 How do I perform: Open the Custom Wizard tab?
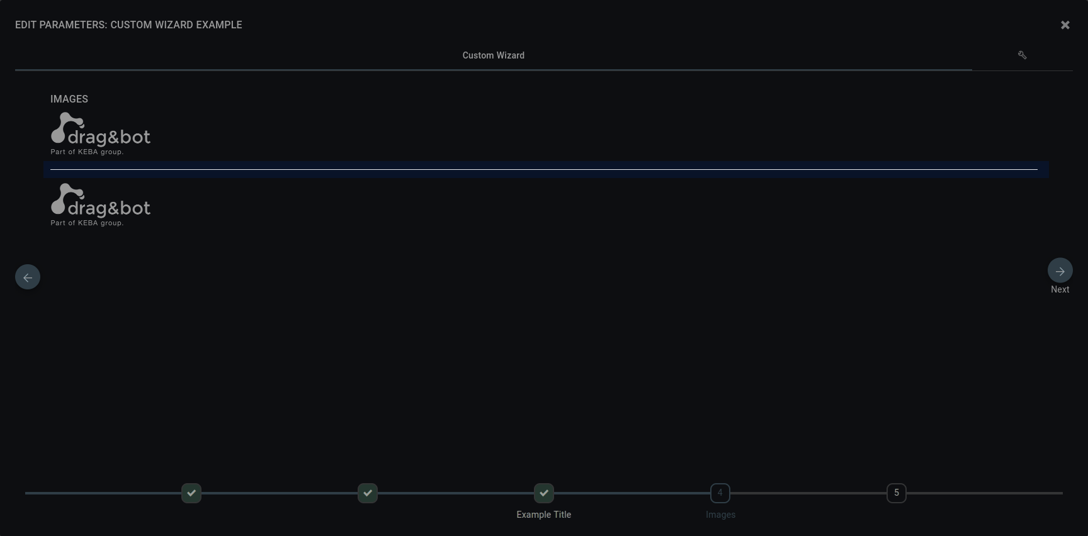[x=494, y=55]
